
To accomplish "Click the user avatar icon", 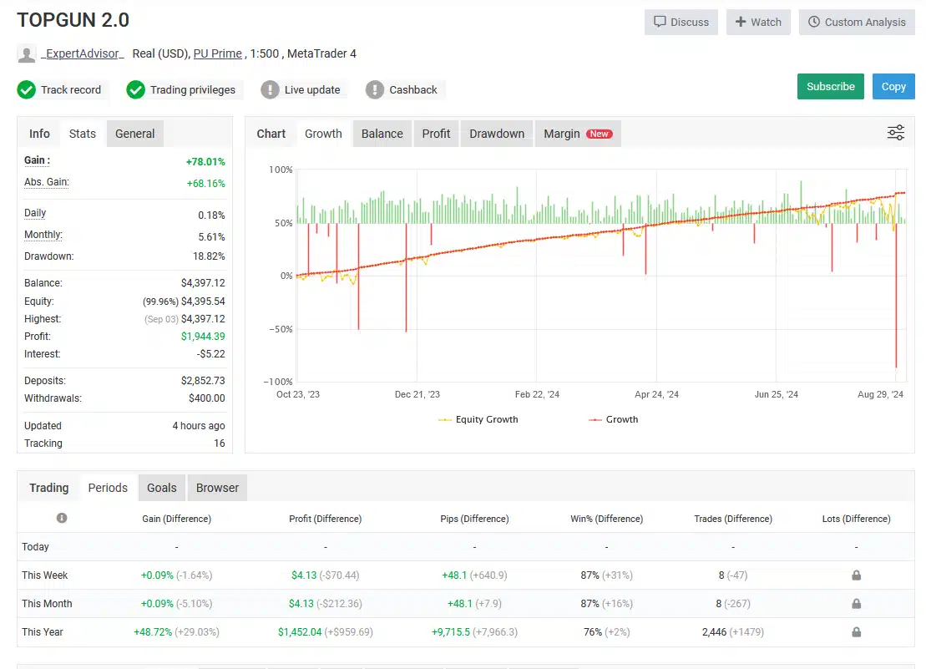I will click(27, 54).
